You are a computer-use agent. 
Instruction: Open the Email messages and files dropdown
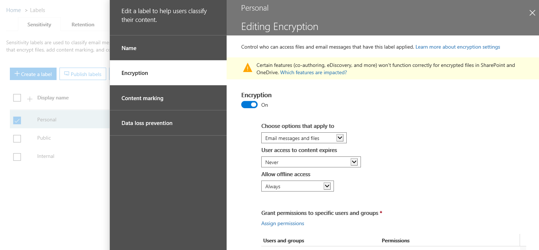tap(304, 138)
